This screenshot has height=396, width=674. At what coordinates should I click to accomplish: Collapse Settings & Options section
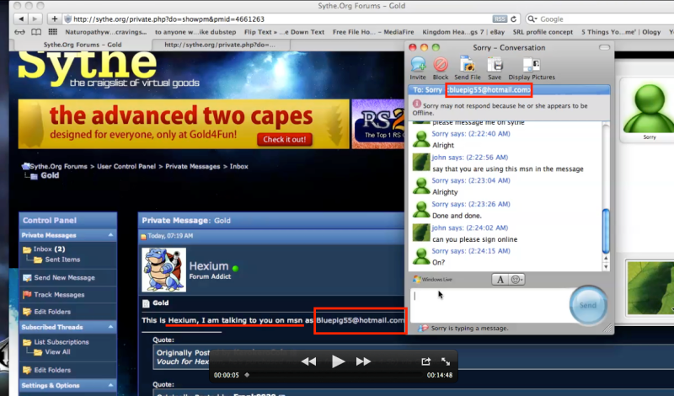(x=110, y=385)
